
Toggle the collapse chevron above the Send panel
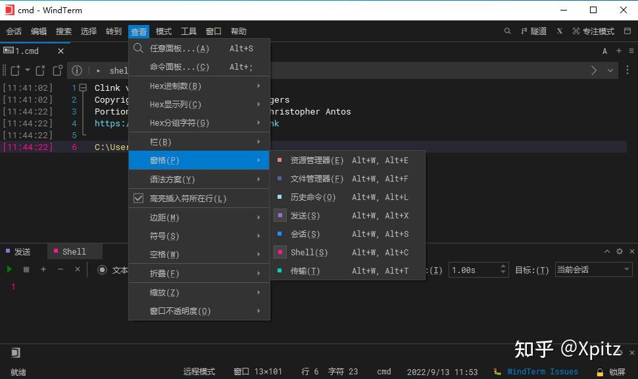[606, 251]
